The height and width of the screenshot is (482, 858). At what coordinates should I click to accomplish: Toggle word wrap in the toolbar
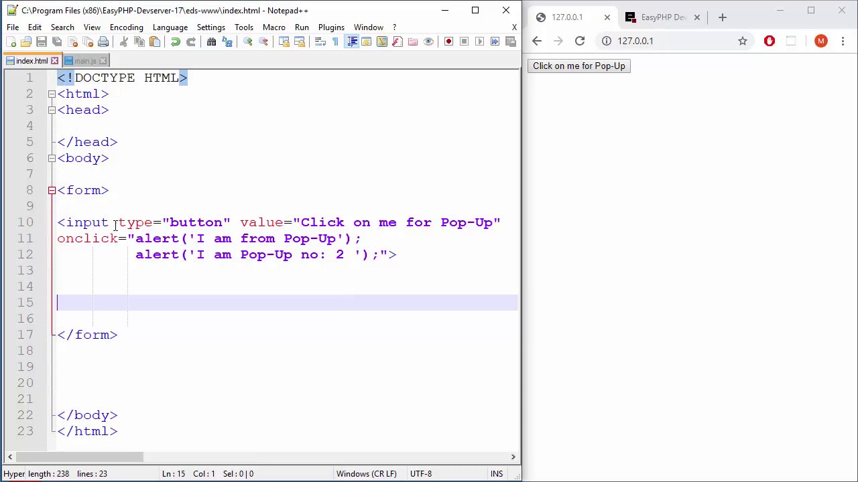point(320,42)
